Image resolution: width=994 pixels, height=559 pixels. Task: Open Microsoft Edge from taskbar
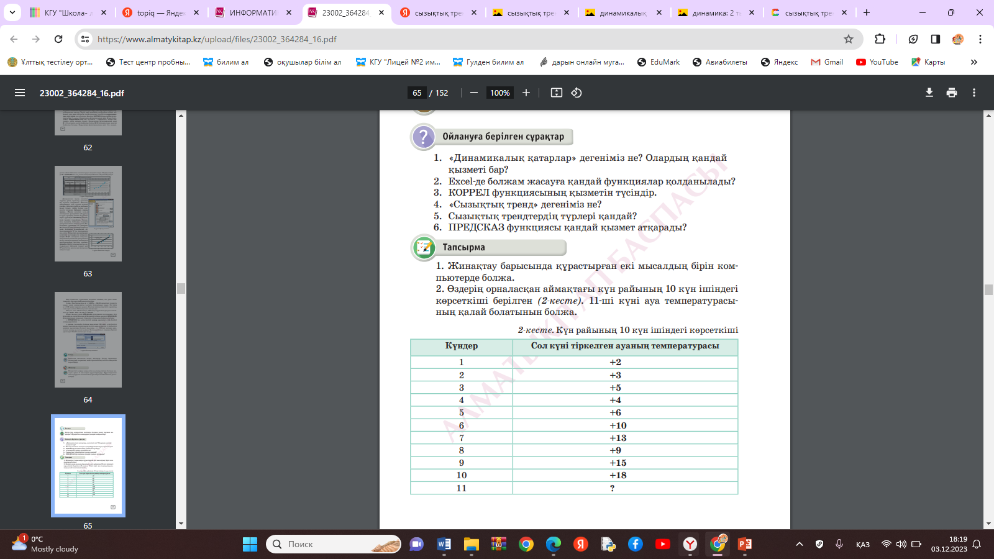[554, 544]
